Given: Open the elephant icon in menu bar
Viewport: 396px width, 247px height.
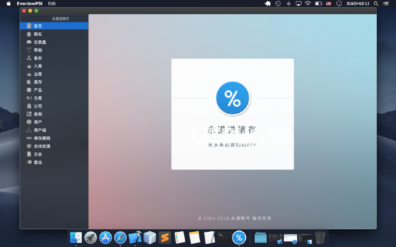Looking at the screenshot, I should tap(267, 3).
